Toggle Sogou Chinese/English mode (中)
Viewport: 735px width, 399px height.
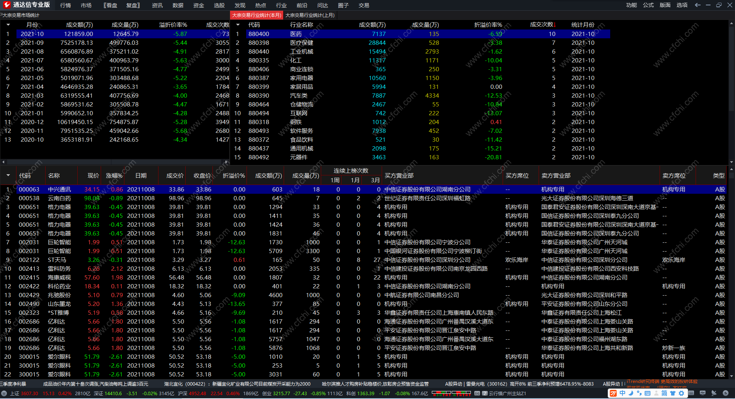tap(622, 393)
